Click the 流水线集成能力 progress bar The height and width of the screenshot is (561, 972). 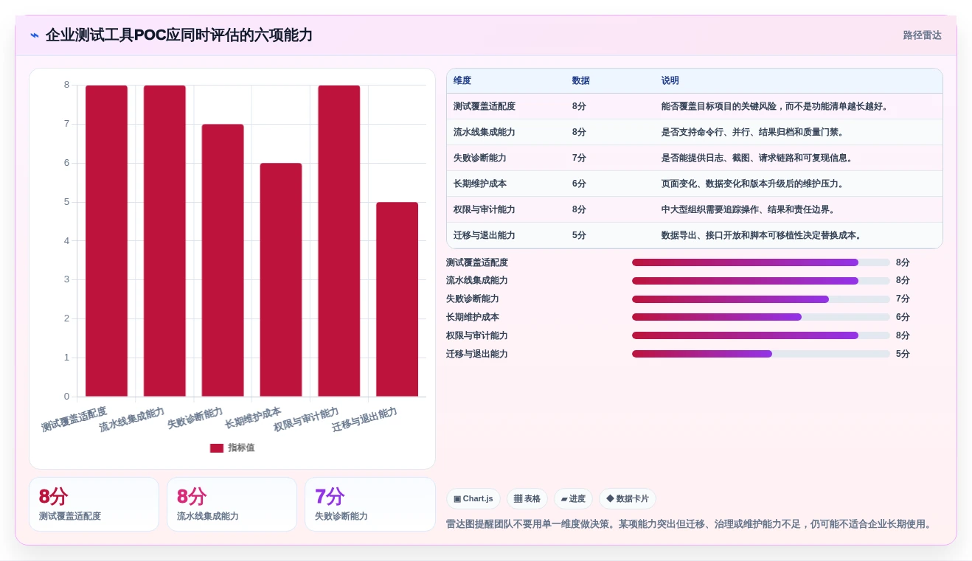[x=760, y=281]
